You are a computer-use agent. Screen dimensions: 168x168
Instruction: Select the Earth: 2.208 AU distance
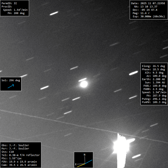point(153,79)
